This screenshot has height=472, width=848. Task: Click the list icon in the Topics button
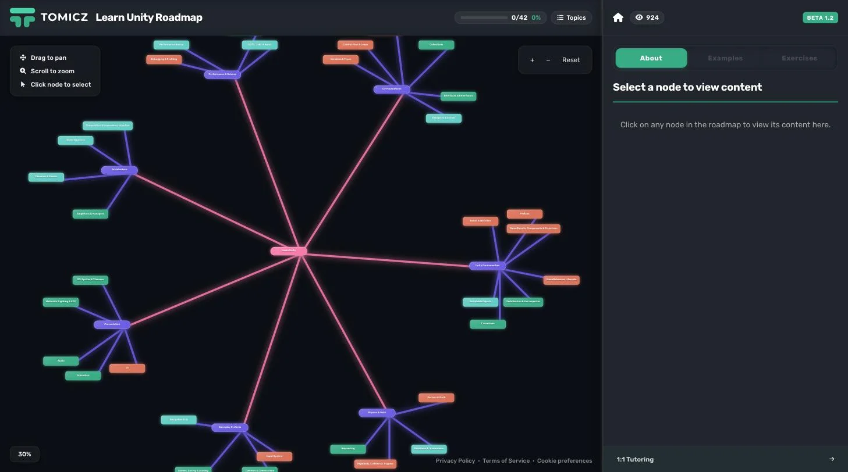[560, 17]
